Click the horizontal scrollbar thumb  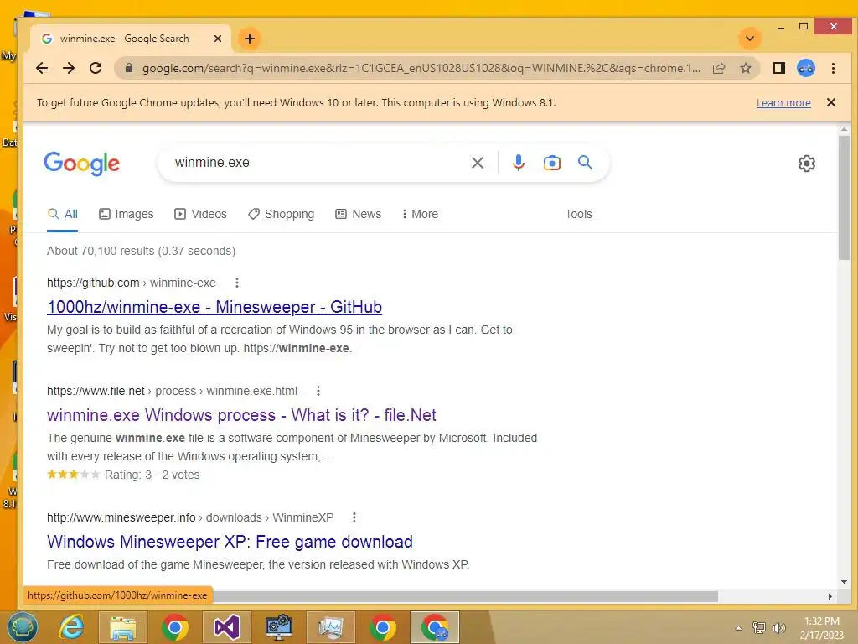click(465, 596)
